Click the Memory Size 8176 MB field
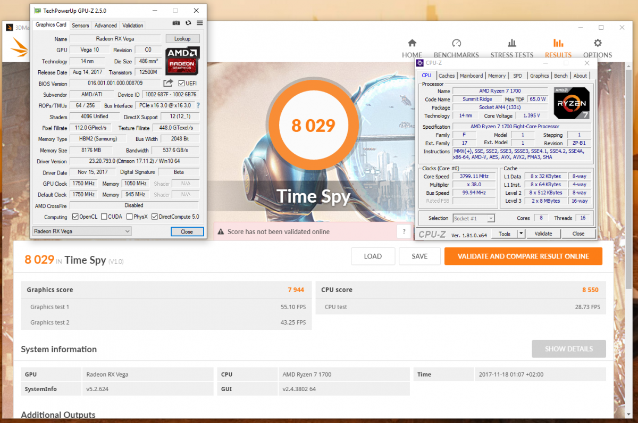Viewport: 638px width, 423px height. (x=93, y=150)
